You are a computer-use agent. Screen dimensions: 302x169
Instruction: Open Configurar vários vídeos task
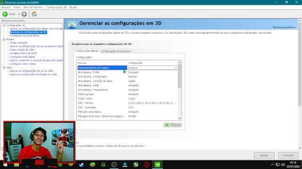pos(23,64)
